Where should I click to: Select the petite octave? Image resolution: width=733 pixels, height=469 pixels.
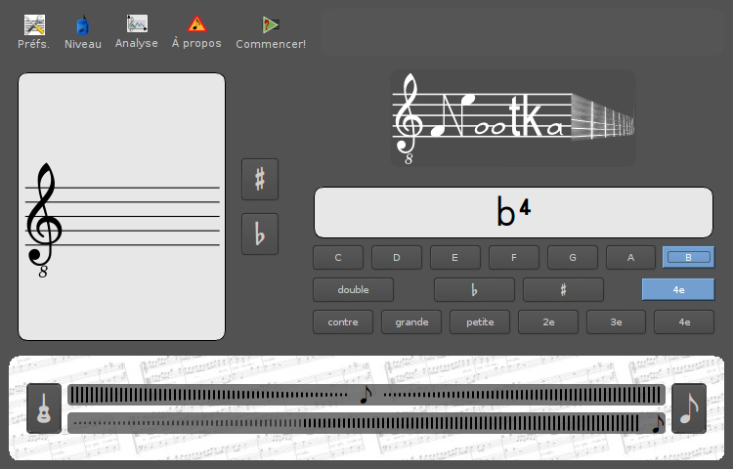pyautogui.click(x=480, y=321)
